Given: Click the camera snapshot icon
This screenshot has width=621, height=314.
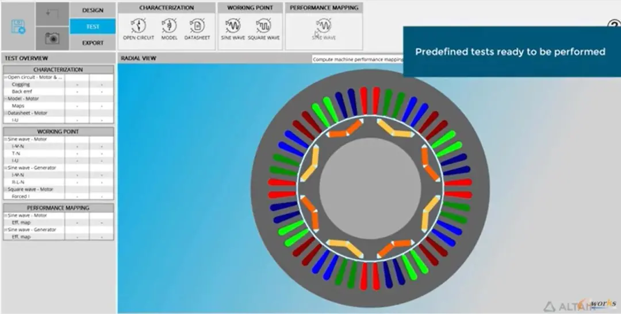Looking at the screenshot, I should pos(52,38).
